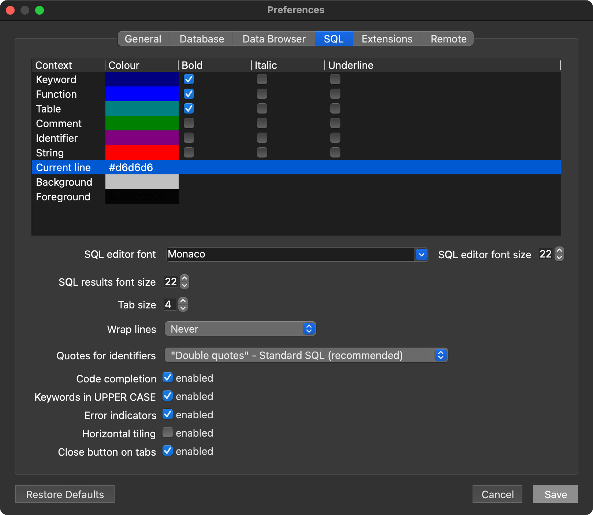Close the Preferences window with red button
The height and width of the screenshot is (515, 593).
pyautogui.click(x=11, y=10)
